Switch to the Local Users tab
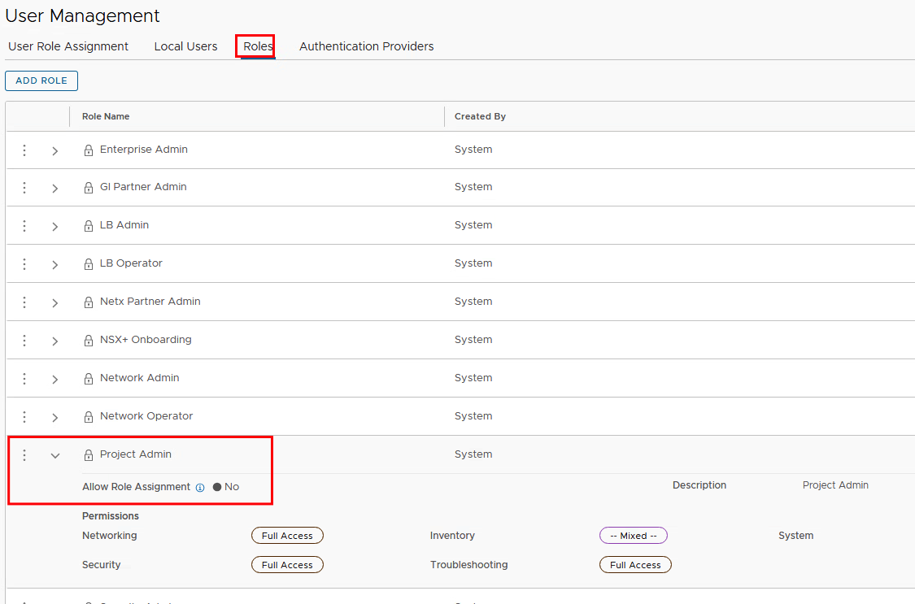Image resolution: width=915 pixels, height=604 pixels. [185, 46]
